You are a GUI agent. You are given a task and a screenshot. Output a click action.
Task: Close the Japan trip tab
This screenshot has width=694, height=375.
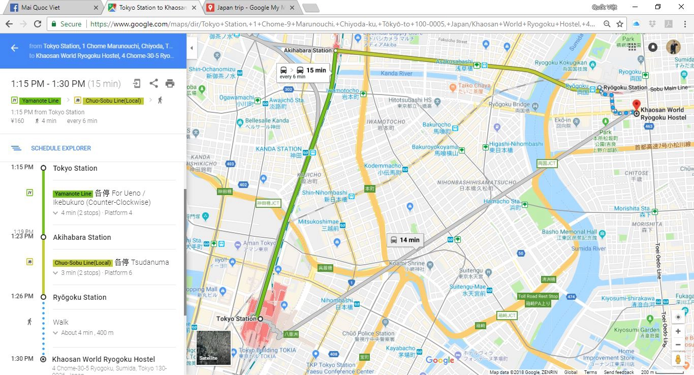[x=291, y=8]
